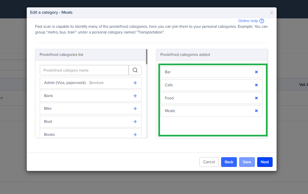Add Bike category using its arrow
The width and height of the screenshot is (308, 194).
(x=135, y=109)
